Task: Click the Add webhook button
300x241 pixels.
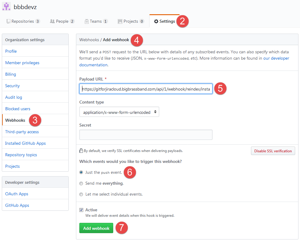Action: (96, 228)
